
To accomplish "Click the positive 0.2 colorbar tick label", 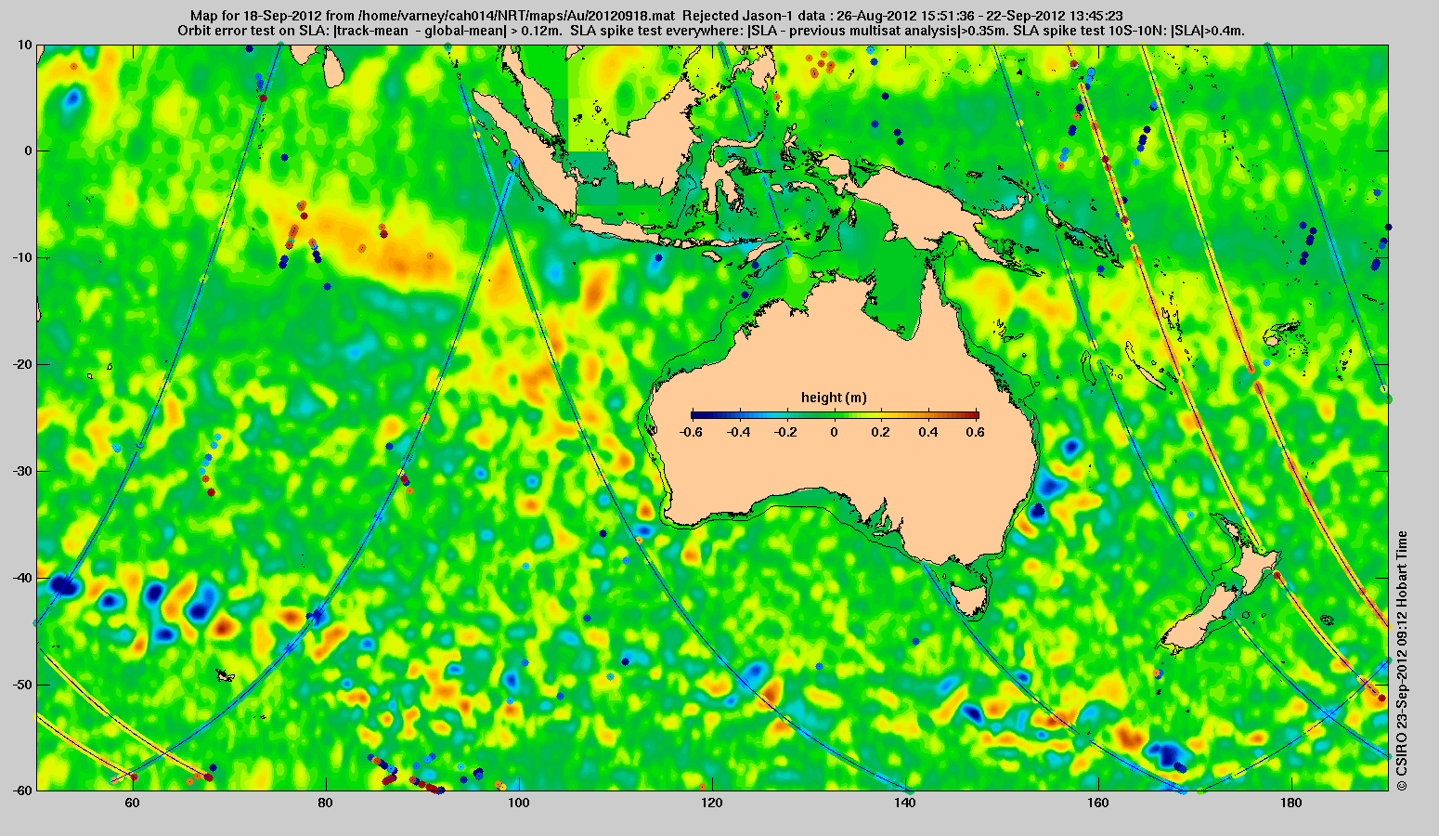I will pyautogui.click(x=883, y=432).
